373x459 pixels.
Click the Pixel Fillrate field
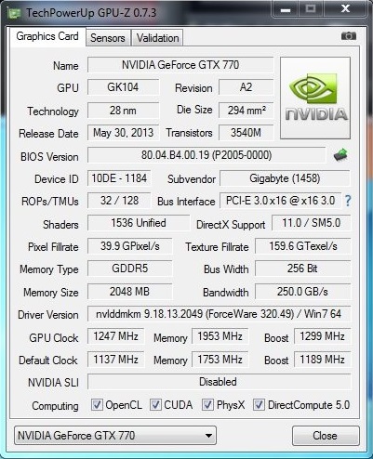(129, 246)
